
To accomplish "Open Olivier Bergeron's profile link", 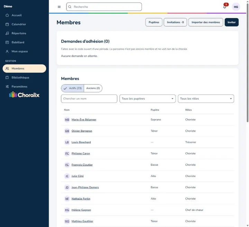I will coord(82,131).
